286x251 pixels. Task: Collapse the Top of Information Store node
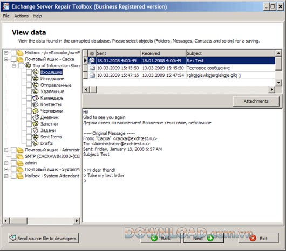13,66
